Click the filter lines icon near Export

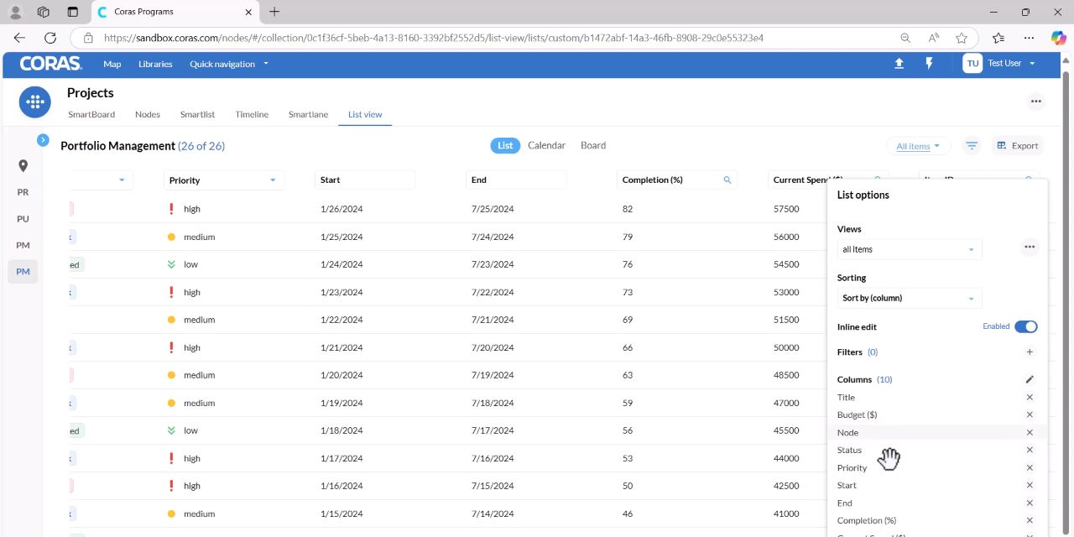pyautogui.click(x=972, y=146)
